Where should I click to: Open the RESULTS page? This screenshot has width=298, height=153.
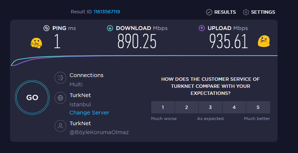(221, 12)
